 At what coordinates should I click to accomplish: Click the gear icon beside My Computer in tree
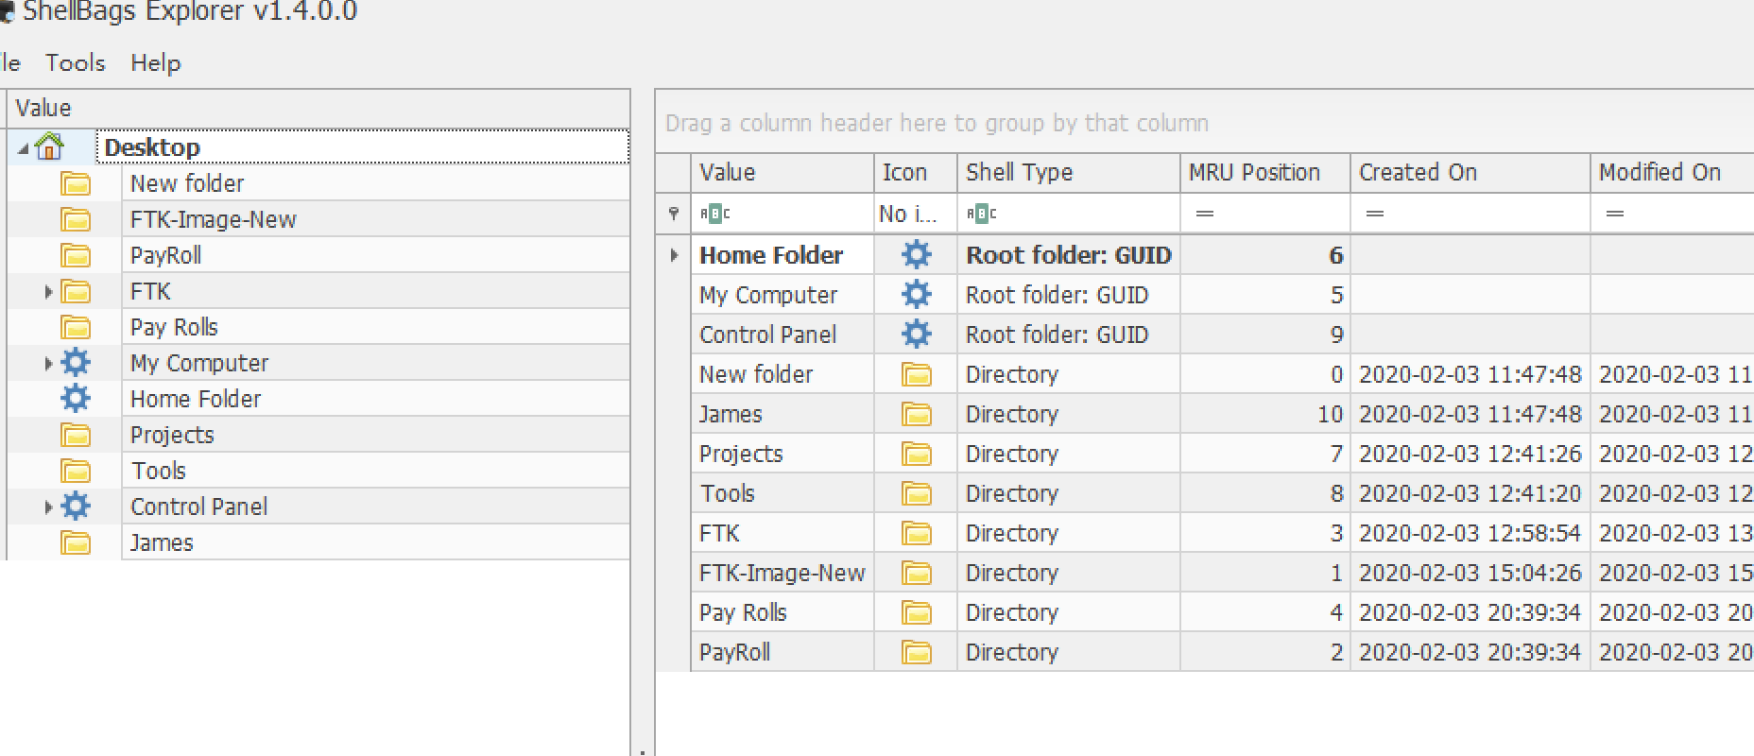coord(76,363)
